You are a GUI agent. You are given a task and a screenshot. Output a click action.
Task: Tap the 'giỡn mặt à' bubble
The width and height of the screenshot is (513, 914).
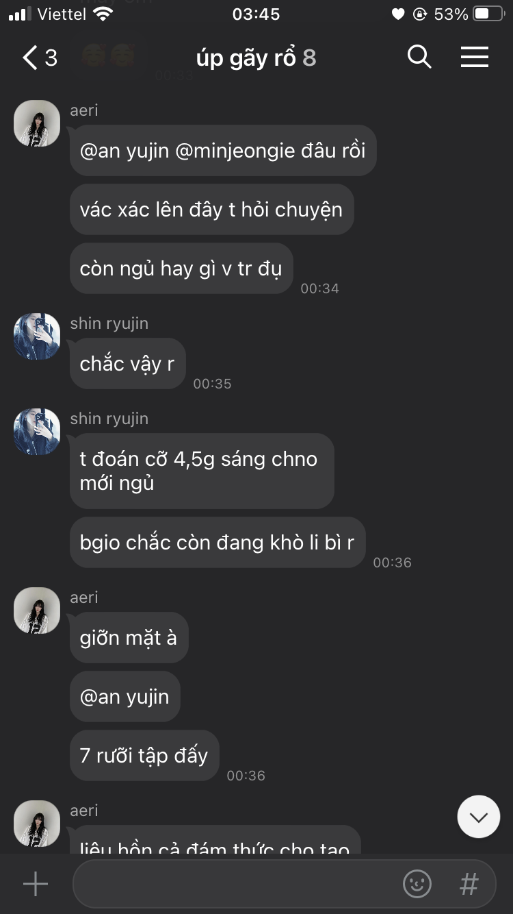(129, 638)
